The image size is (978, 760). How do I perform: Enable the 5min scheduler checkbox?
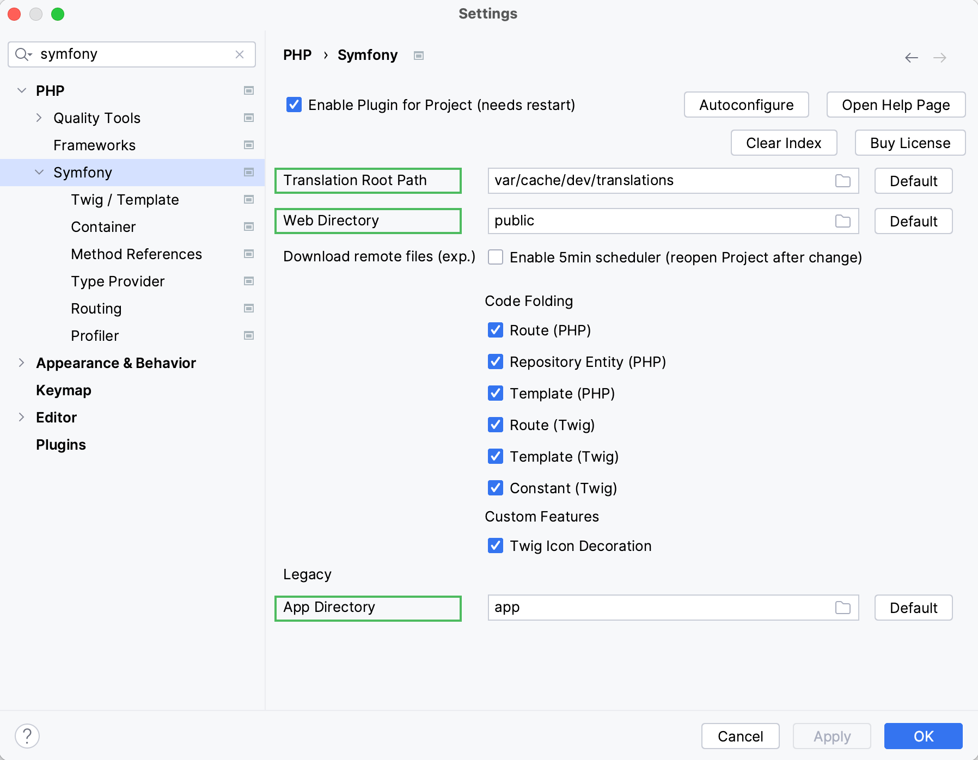click(x=495, y=258)
